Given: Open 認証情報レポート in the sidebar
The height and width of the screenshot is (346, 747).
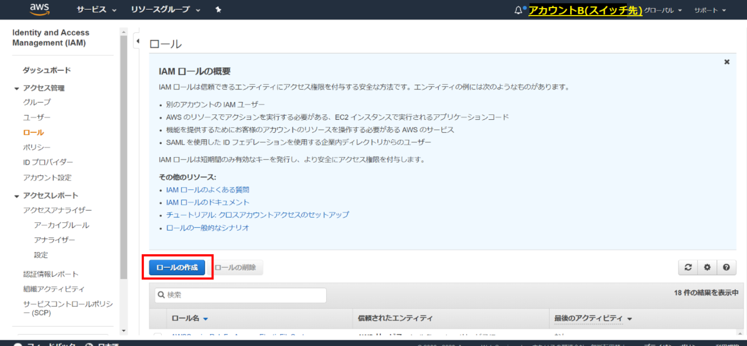Looking at the screenshot, I should [50, 274].
